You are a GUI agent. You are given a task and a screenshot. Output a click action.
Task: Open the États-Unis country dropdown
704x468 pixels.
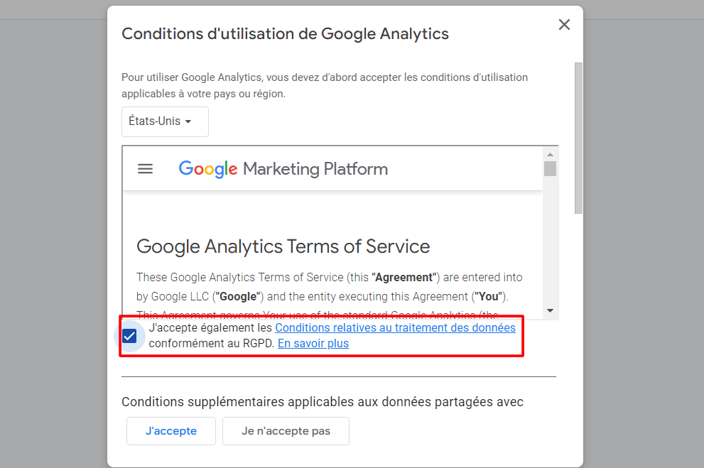pos(165,121)
